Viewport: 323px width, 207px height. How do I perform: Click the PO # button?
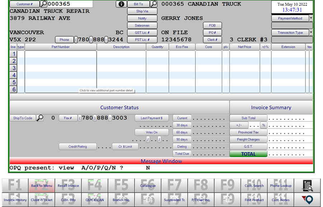click(212, 32)
